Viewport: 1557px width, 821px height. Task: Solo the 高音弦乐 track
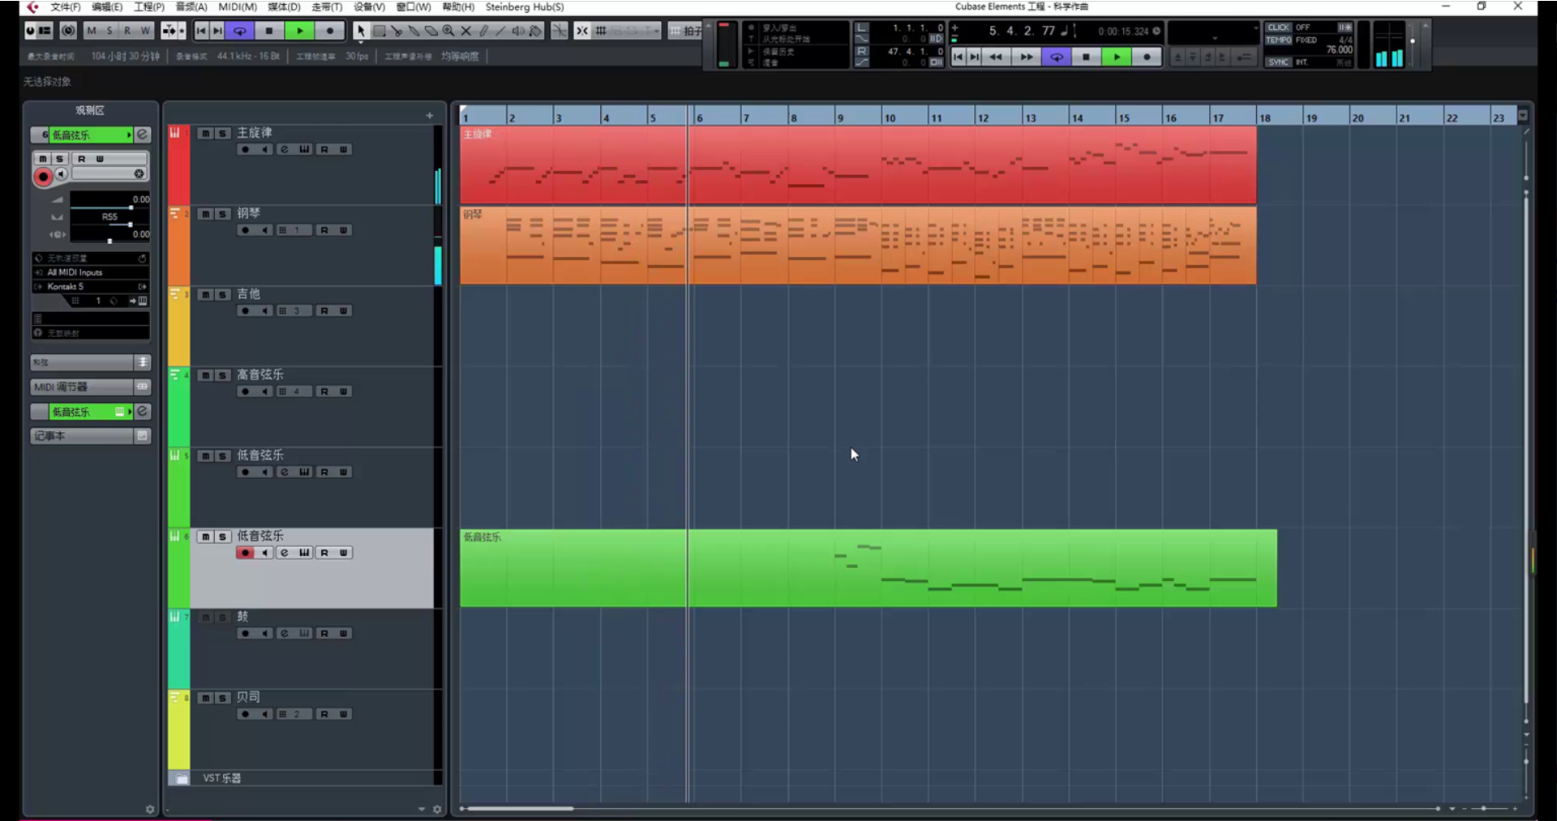tap(222, 375)
